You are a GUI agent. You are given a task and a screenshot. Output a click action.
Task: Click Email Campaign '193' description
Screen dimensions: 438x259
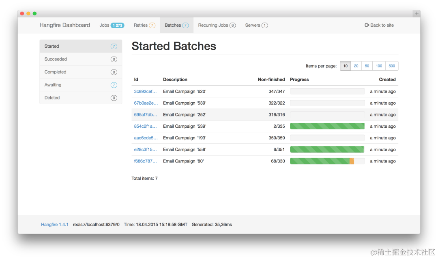(185, 138)
